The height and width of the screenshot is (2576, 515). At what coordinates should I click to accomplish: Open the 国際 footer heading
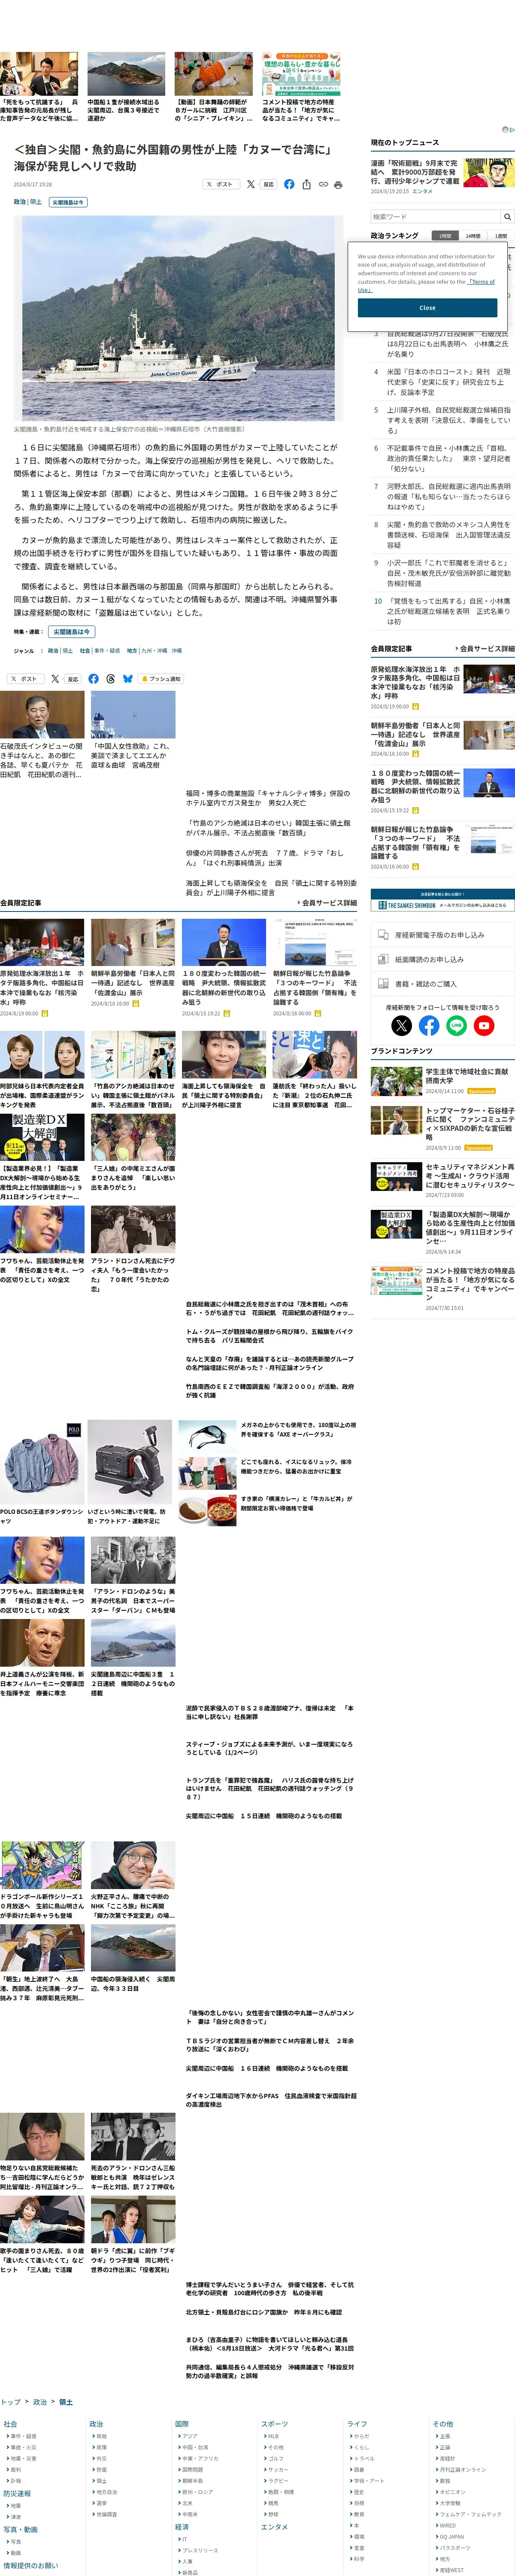(x=182, y=2424)
